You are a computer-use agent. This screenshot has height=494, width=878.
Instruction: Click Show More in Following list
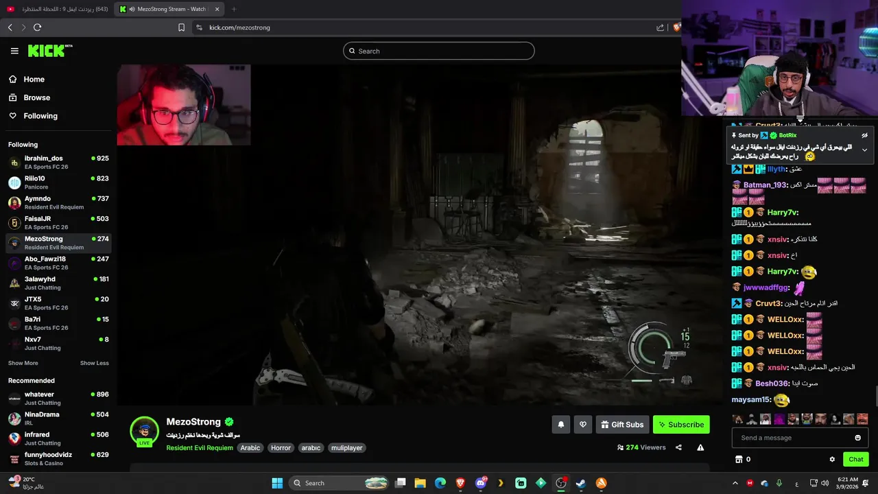coord(23,363)
